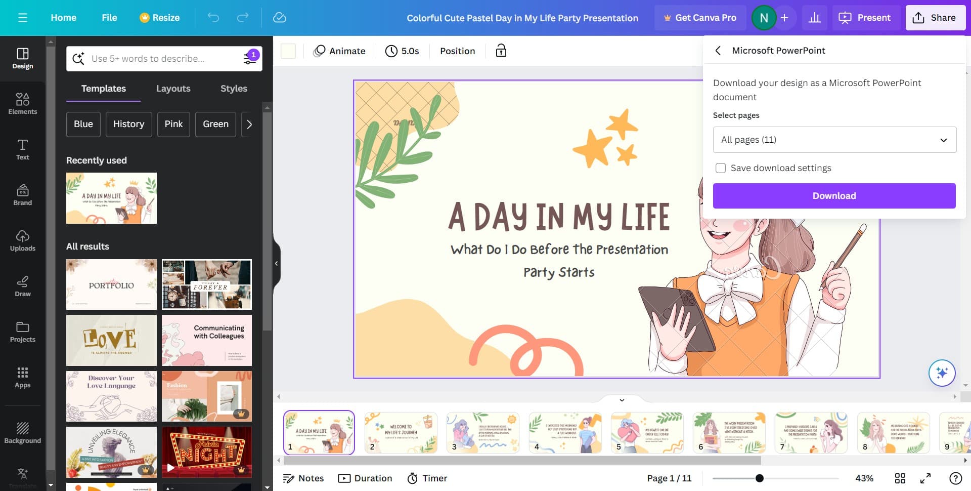Viewport: 971px width, 491px height.
Task: Open the Canva magic assistant button
Action: pos(942,373)
